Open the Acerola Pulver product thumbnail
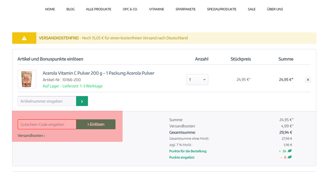The width and height of the screenshot is (328, 172). point(27,79)
